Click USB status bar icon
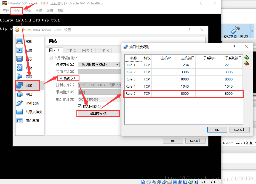Image resolution: width=256 pixels, height=184 pixels. point(164,182)
